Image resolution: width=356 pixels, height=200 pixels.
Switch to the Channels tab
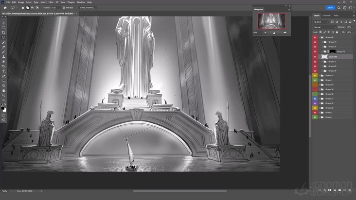click(x=326, y=16)
